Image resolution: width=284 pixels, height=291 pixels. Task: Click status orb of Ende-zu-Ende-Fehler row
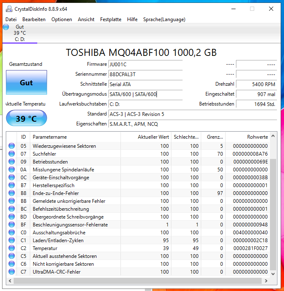tap(12, 193)
